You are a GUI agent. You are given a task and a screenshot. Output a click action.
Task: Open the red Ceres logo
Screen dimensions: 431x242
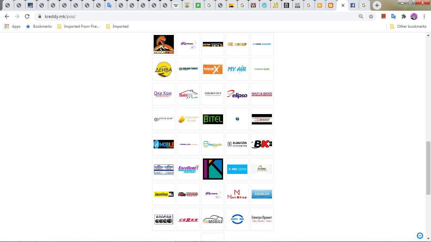point(188,220)
